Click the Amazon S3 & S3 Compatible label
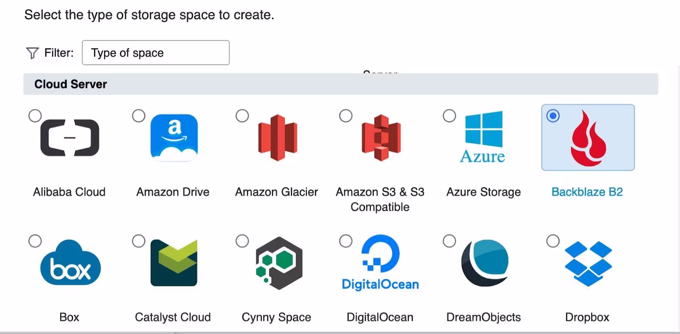680x334 pixels. pyautogui.click(x=380, y=199)
